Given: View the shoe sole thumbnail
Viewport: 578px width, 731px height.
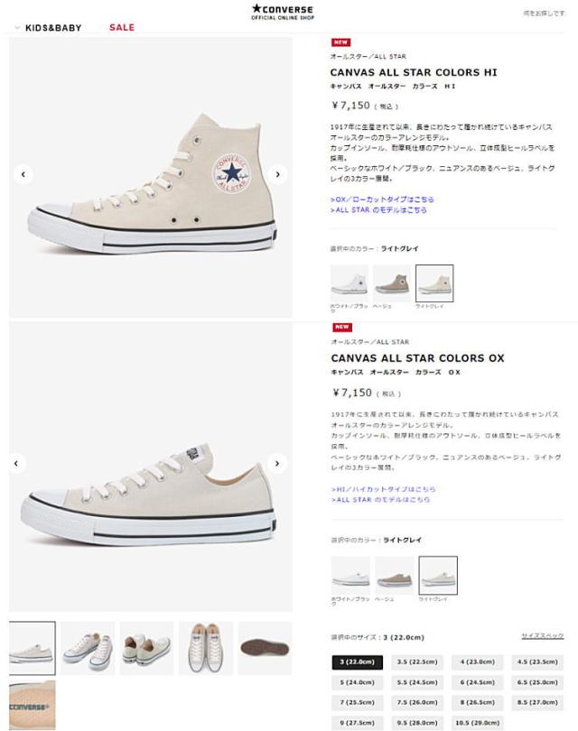Looking at the screenshot, I should click(x=265, y=648).
